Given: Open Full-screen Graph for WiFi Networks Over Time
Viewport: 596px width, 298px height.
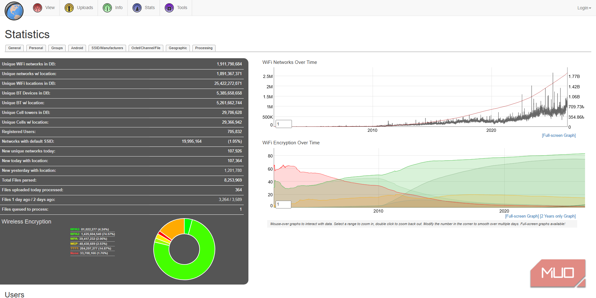Looking at the screenshot, I should 559,135.
